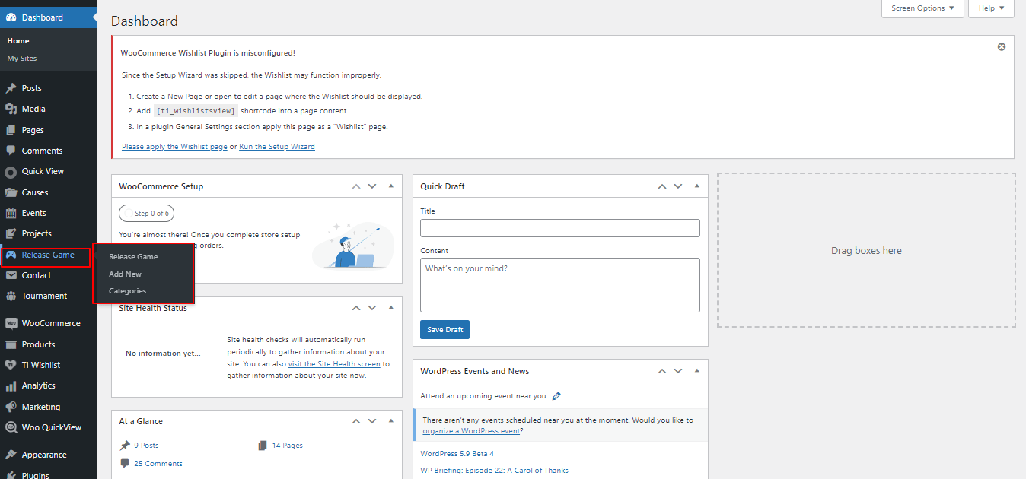This screenshot has height=479, width=1026.
Task: Click the TI Wishlist heart icon
Action: click(x=11, y=365)
